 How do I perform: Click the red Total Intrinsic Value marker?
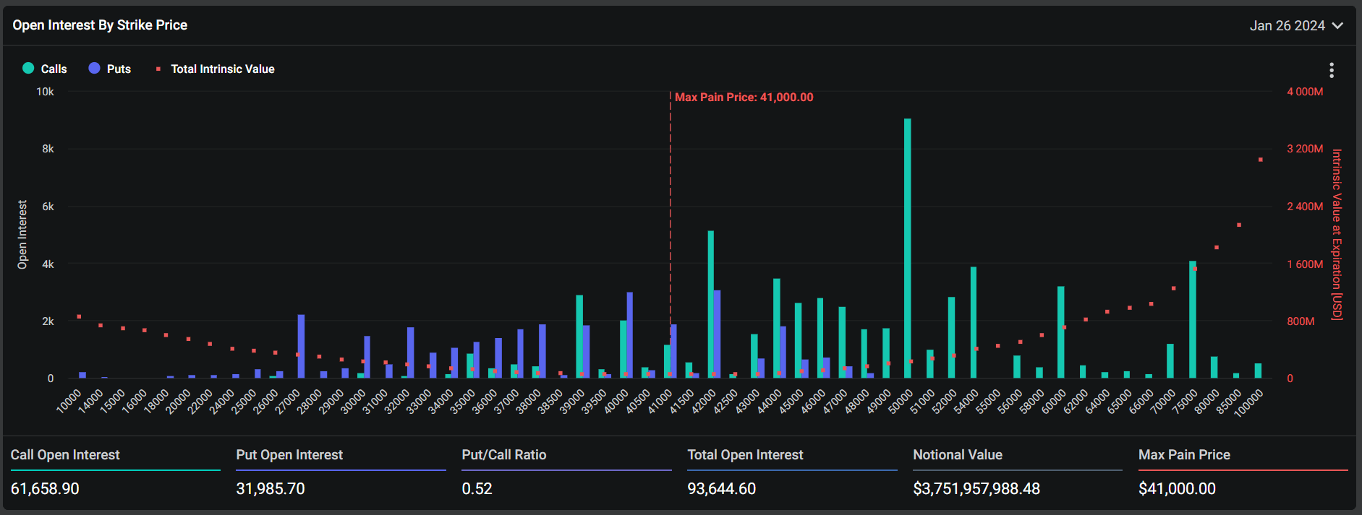(158, 69)
